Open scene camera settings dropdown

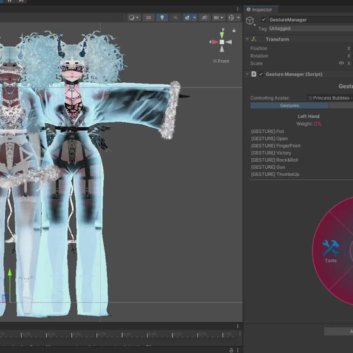[218, 17]
